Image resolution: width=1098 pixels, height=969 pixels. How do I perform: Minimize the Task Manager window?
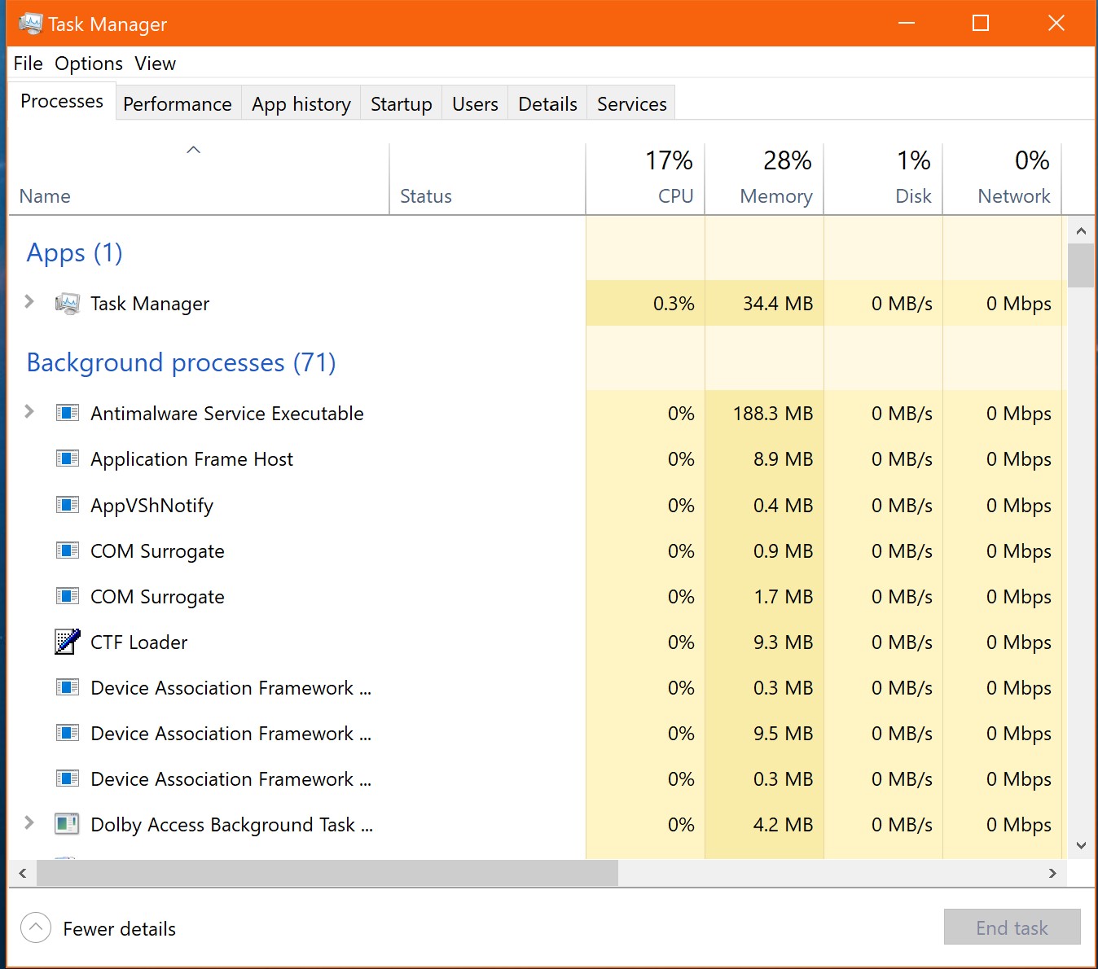(906, 23)
